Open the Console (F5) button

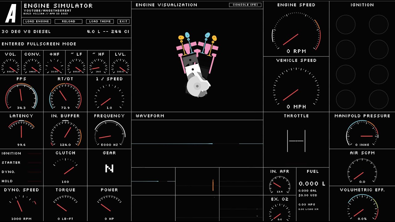click(x=245, y=5)
